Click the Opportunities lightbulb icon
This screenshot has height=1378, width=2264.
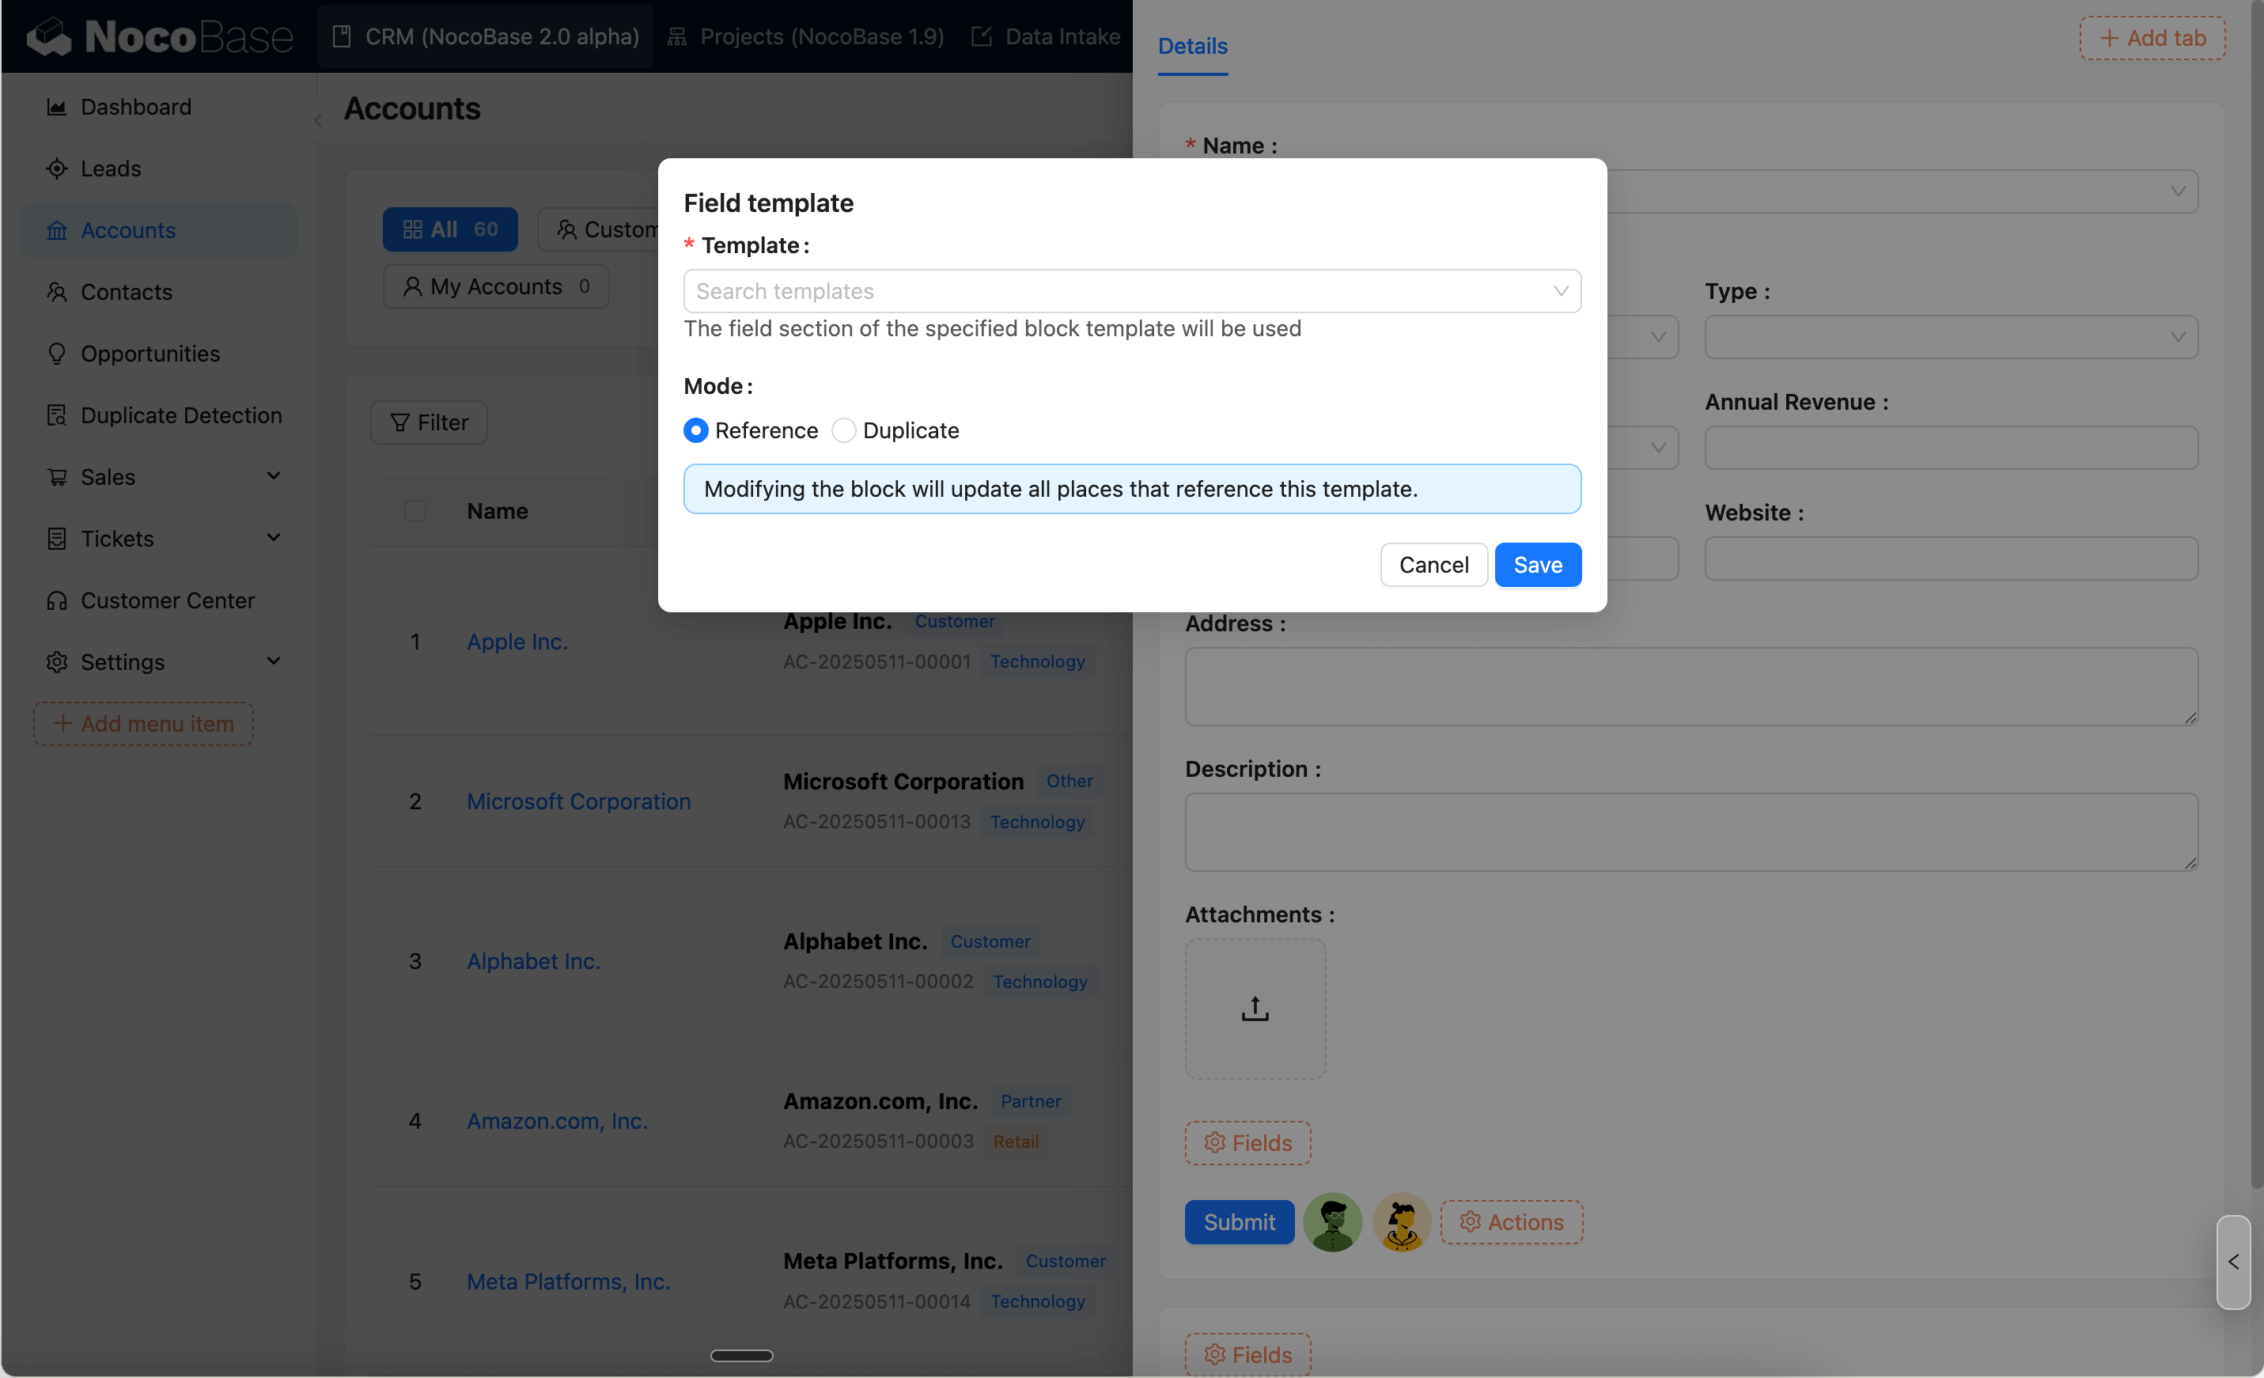[x=57, y=354]
